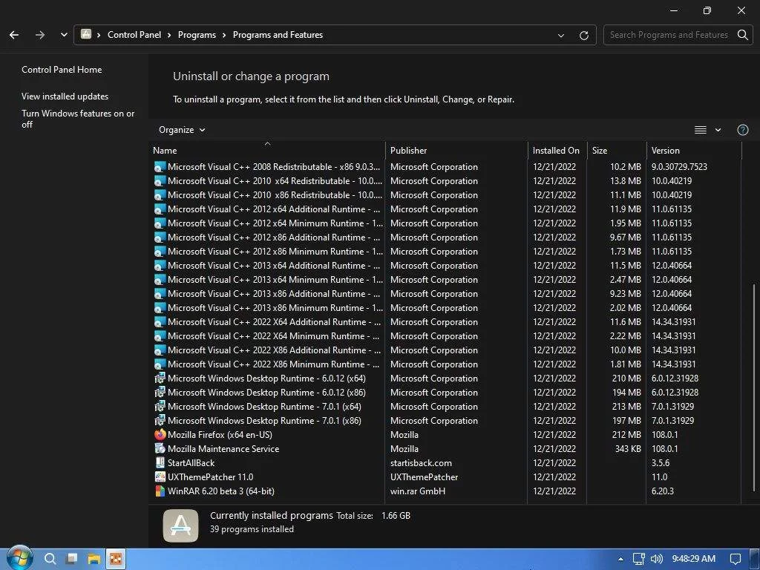Click icon of Visual C++ 2022 X64 Additional Runtime

[160, 322]
